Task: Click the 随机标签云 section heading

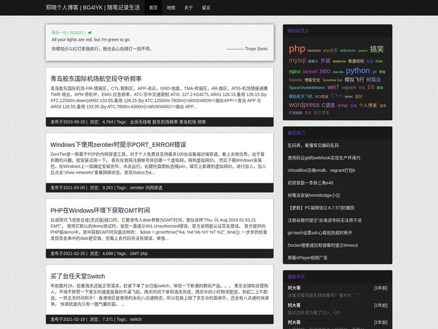Action: pyautogui.click(x=298, y=31)
